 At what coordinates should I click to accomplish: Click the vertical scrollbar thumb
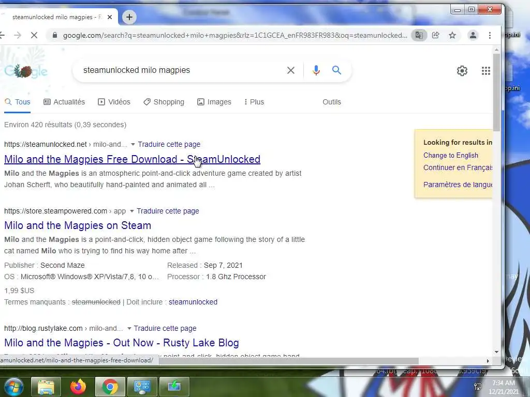point(496,92)
